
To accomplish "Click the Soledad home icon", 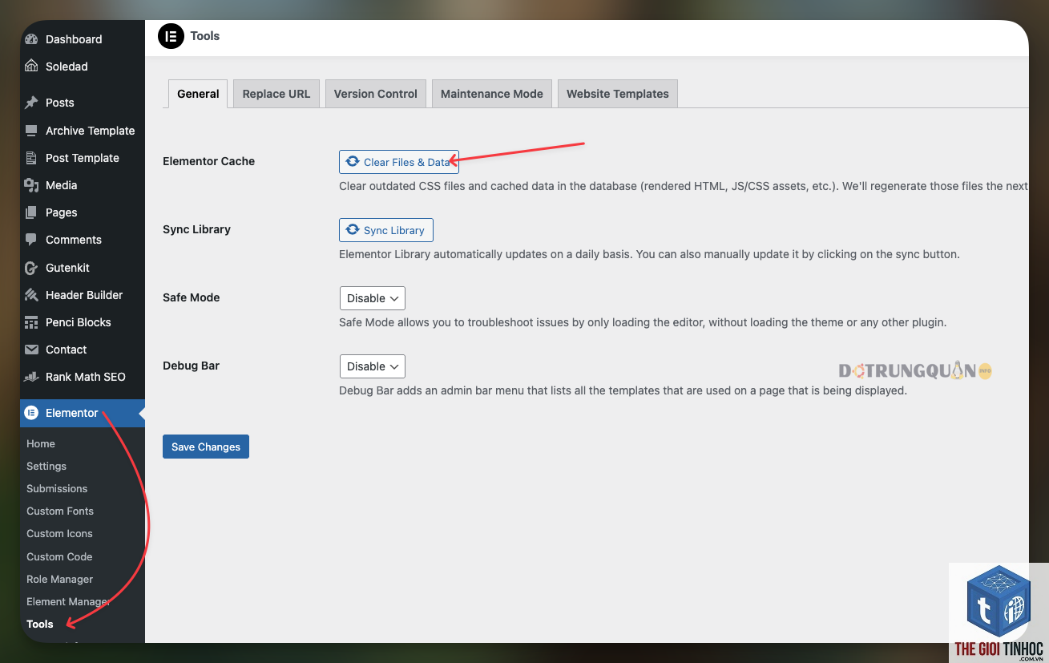I will [x=31, y=67].
